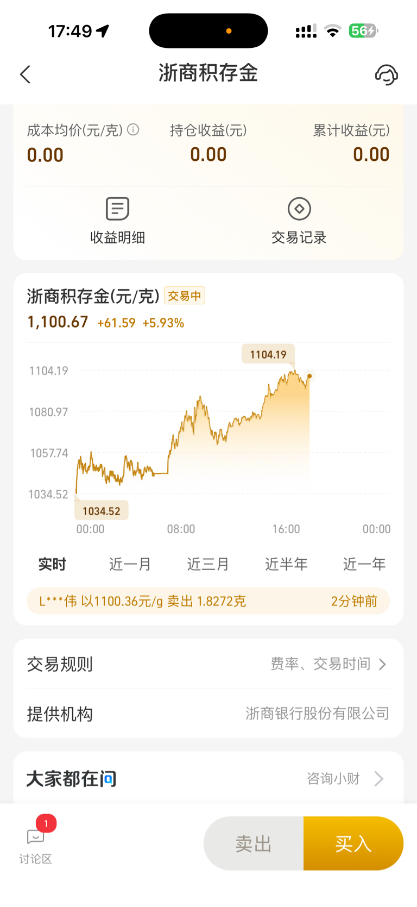Tap the latest trade ticker banner

(208, 601)
